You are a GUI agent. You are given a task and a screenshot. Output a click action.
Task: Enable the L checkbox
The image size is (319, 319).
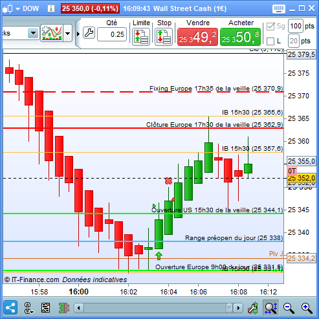pyautogui.click(x=270, y=41)
